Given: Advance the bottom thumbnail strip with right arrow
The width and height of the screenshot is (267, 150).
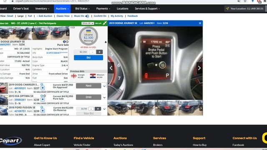Looking at the screenshot, I should point(201,108).
